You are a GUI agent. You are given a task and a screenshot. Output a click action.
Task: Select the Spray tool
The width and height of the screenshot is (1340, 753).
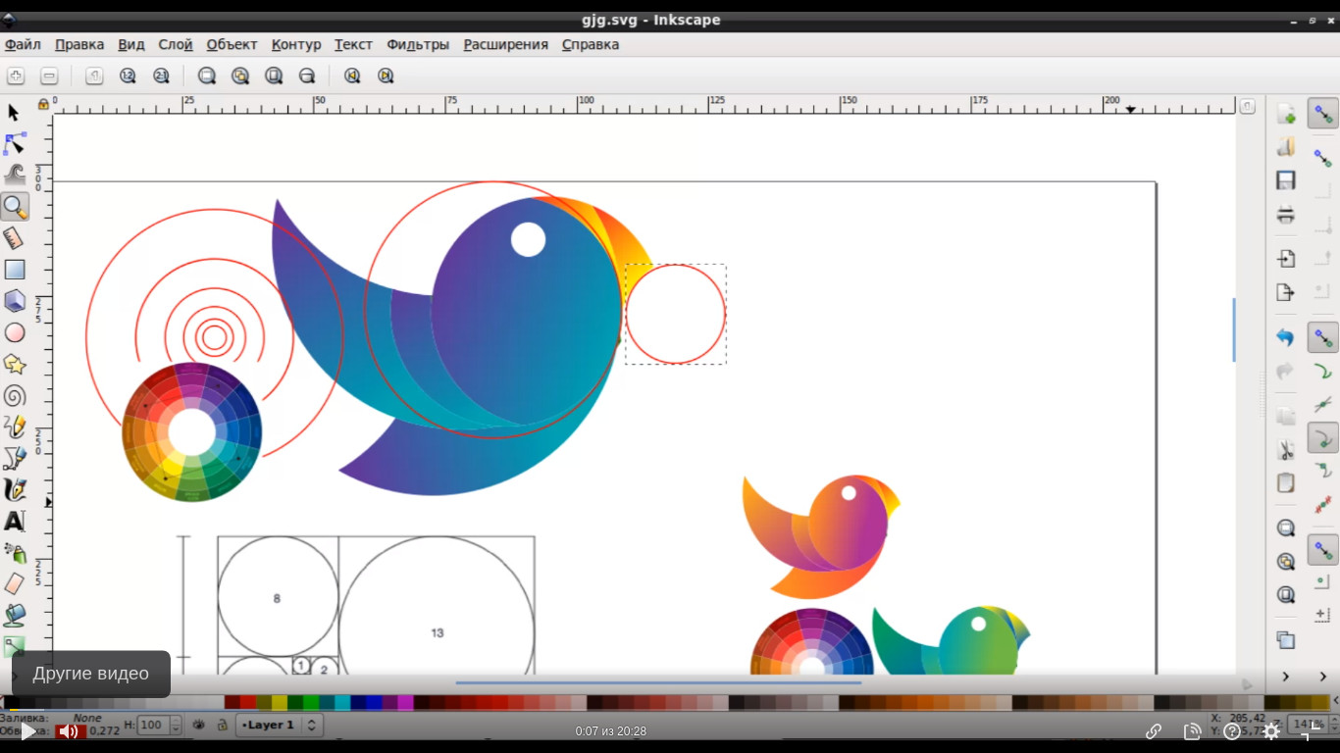point(14,552)
